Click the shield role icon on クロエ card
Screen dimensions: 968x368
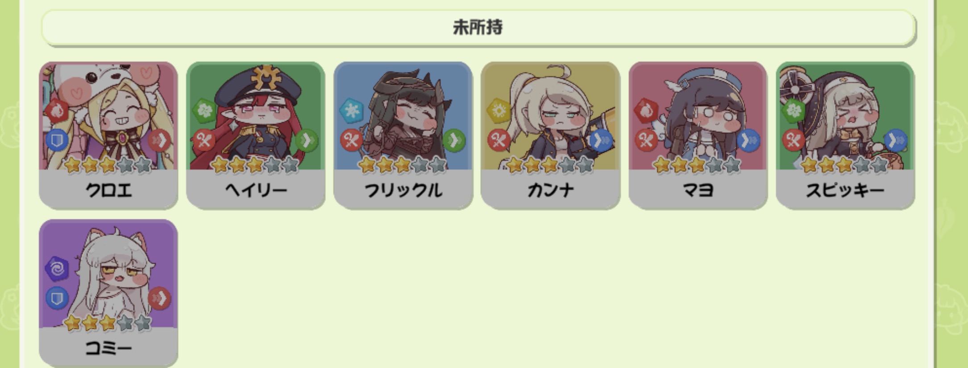tap(57, 141)
